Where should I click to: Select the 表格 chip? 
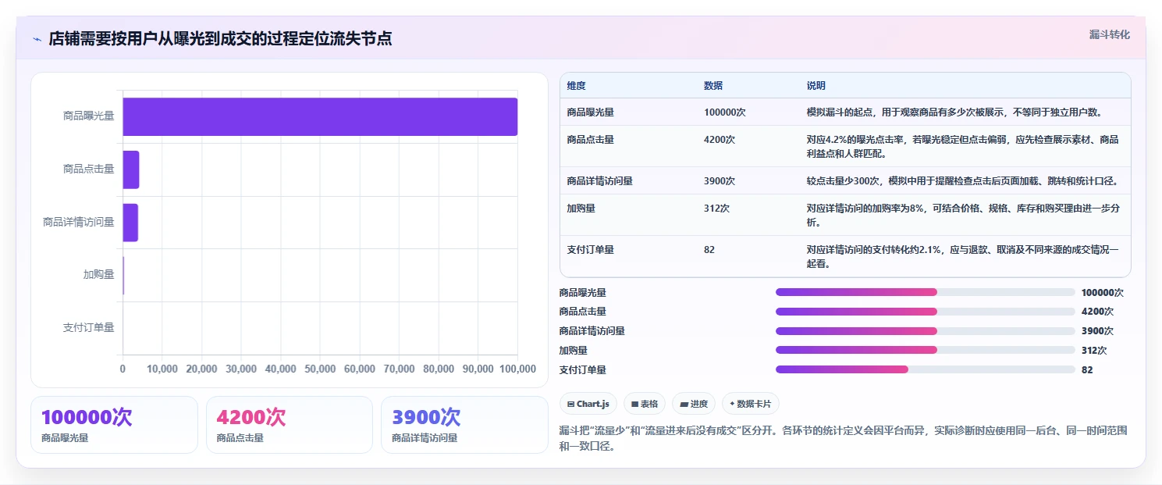point(645,404)
